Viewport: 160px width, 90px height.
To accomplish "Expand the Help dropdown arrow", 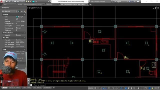I will pos(140,1).
